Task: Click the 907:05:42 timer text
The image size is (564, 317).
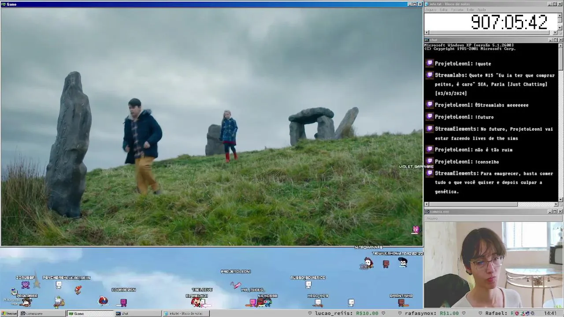Action: click(x=509, y=22)
